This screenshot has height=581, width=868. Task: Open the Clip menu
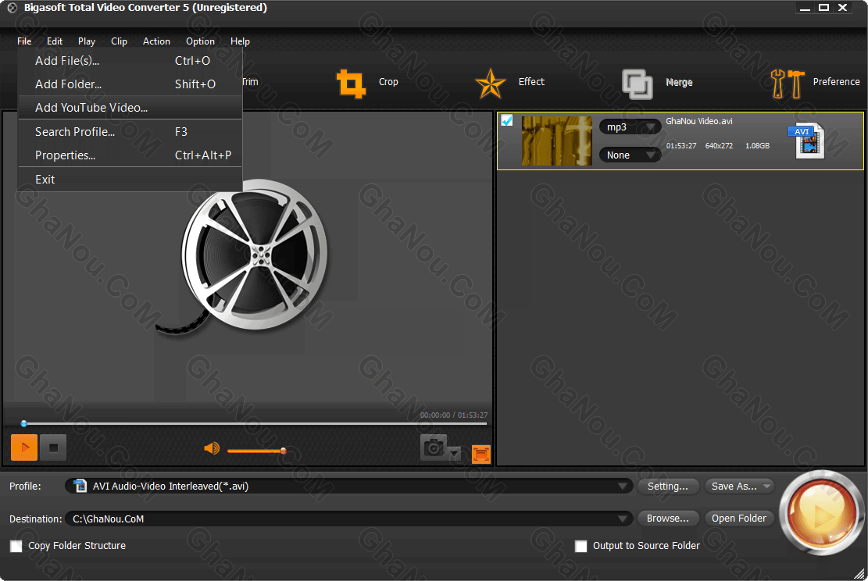pyautogui.click(x=119, y=41)
